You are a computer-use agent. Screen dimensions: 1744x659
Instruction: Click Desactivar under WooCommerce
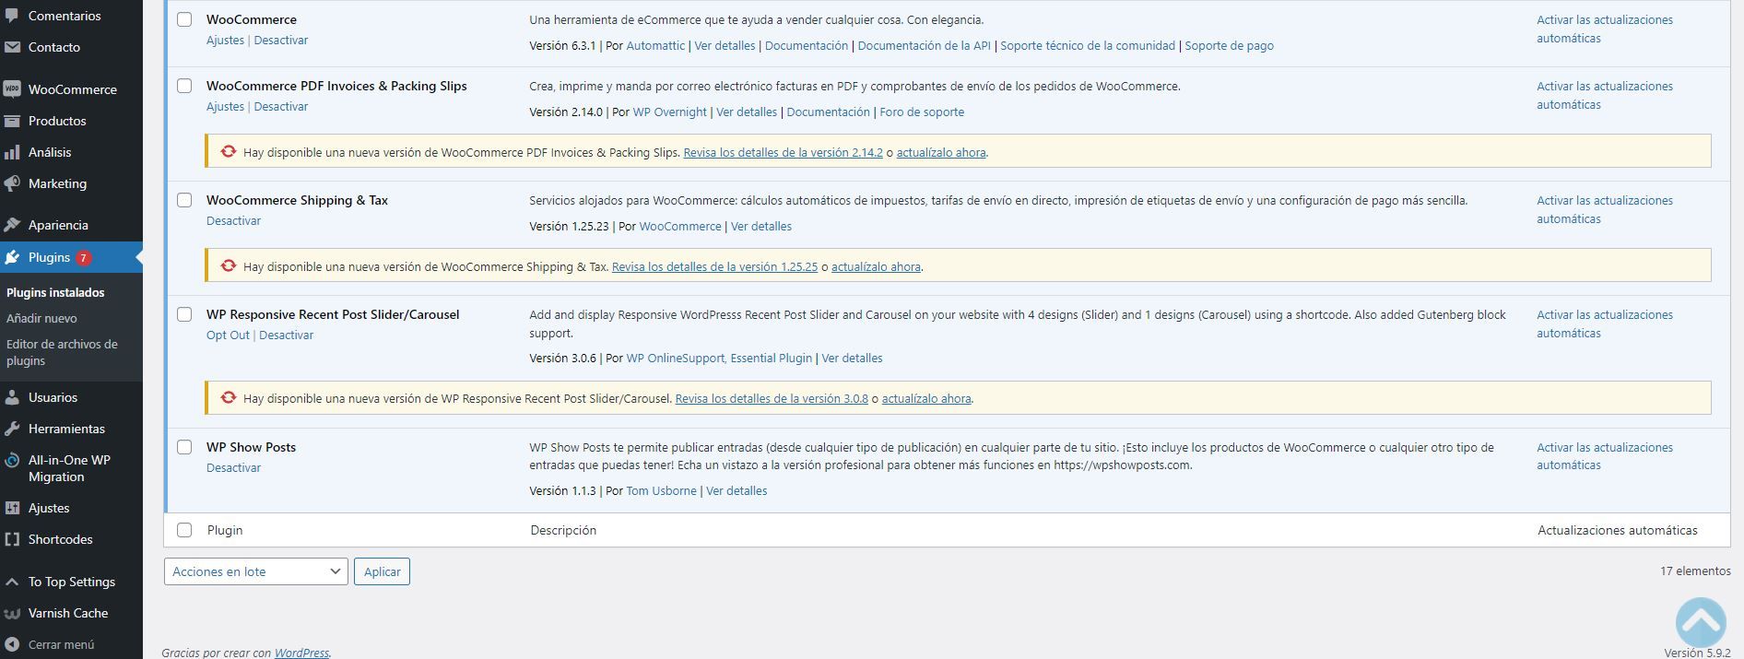pyautogui.click(x=281, y=40)
